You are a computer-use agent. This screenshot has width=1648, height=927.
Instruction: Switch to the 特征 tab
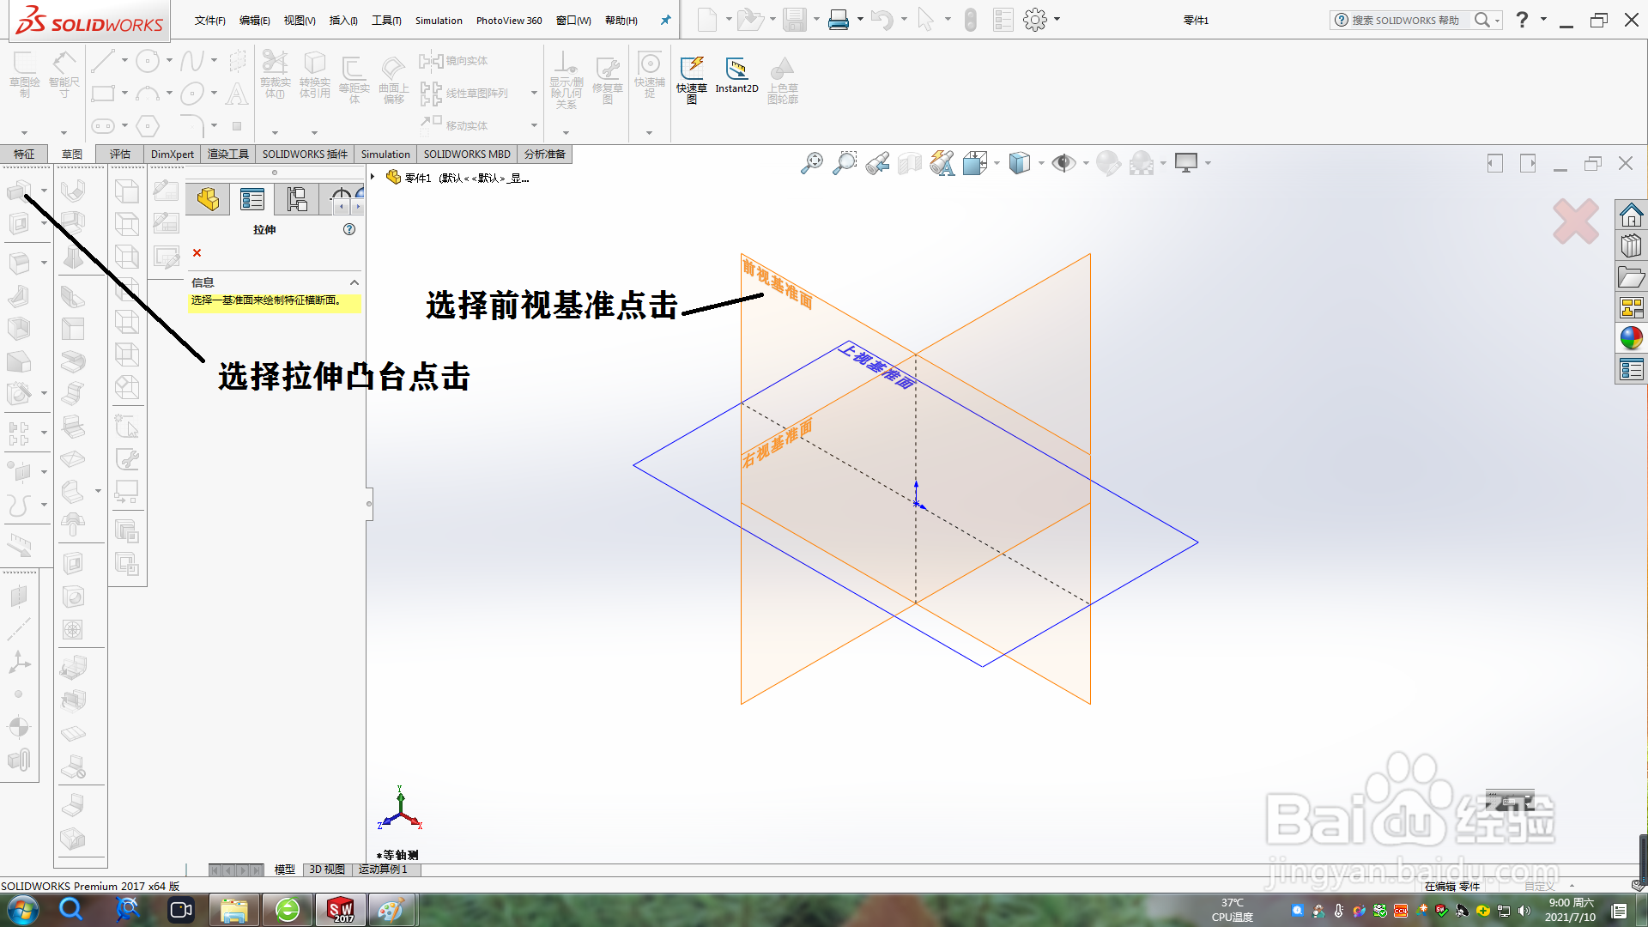tap(24, 154)
